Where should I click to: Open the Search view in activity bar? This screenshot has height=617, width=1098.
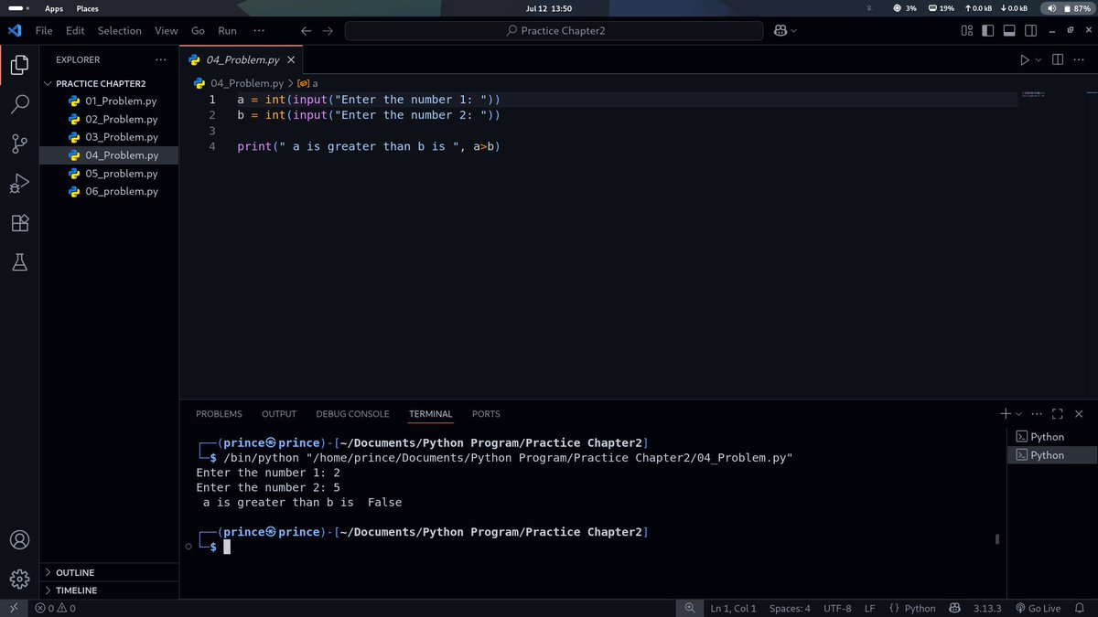[x=19, y=104]
